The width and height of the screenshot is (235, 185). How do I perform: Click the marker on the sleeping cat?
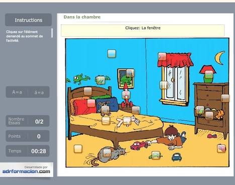tap(107, 153)
